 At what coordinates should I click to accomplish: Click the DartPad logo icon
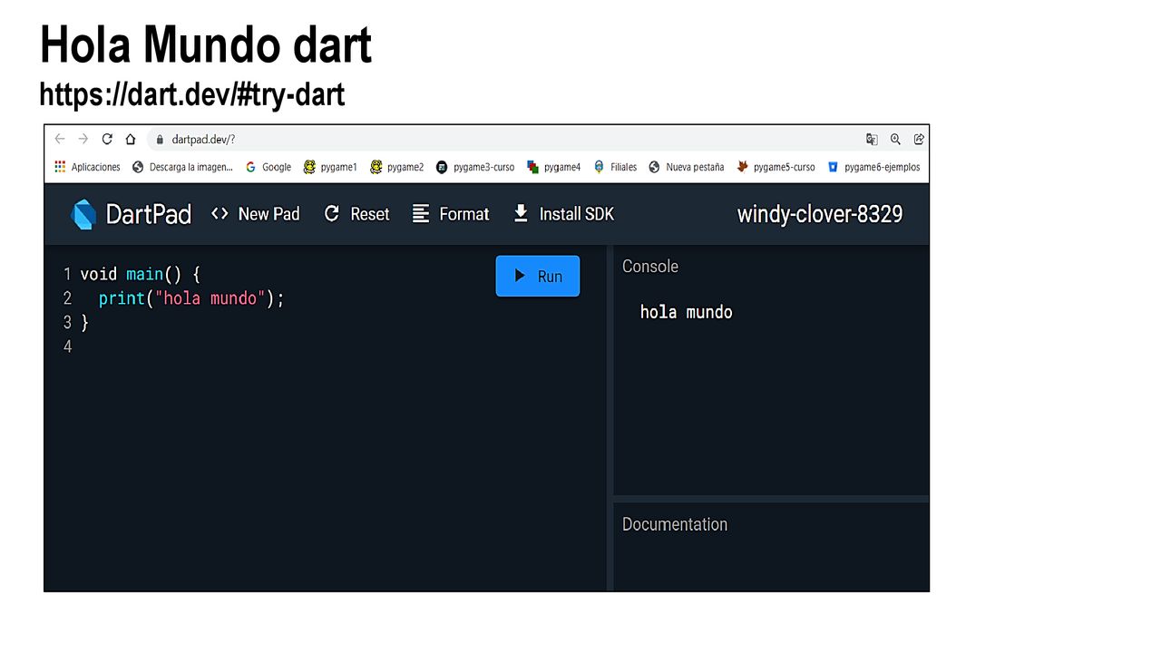(83, 214)
